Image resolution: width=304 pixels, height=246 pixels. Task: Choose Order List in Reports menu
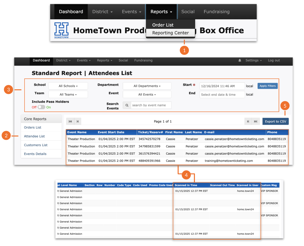(163, 25)
